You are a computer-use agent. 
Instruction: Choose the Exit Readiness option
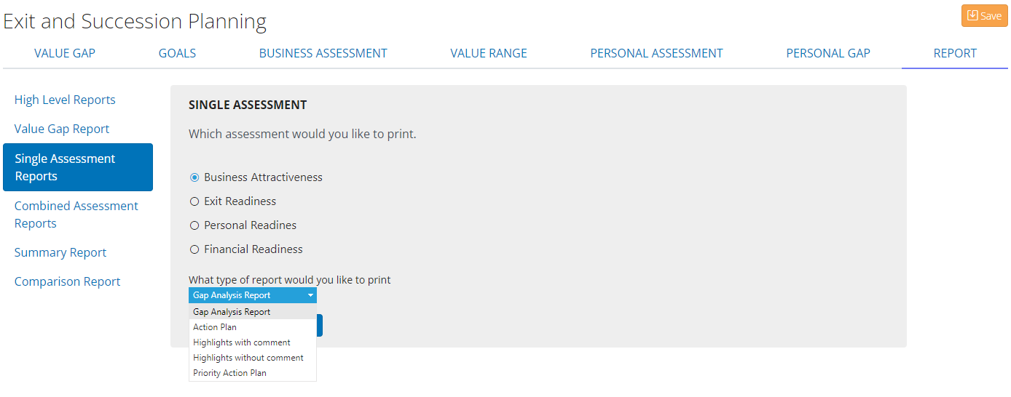(194, 201)
